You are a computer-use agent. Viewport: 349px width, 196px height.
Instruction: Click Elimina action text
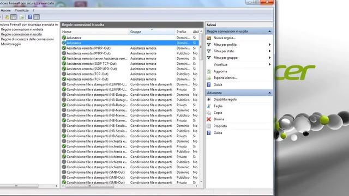click(219, 119)
